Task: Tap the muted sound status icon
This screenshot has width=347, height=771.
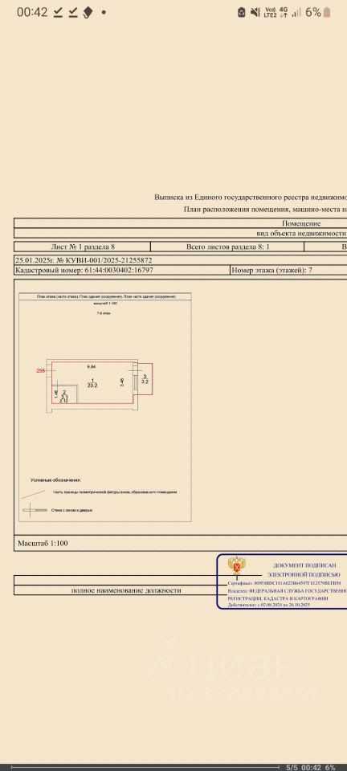Action: [255, 12]
